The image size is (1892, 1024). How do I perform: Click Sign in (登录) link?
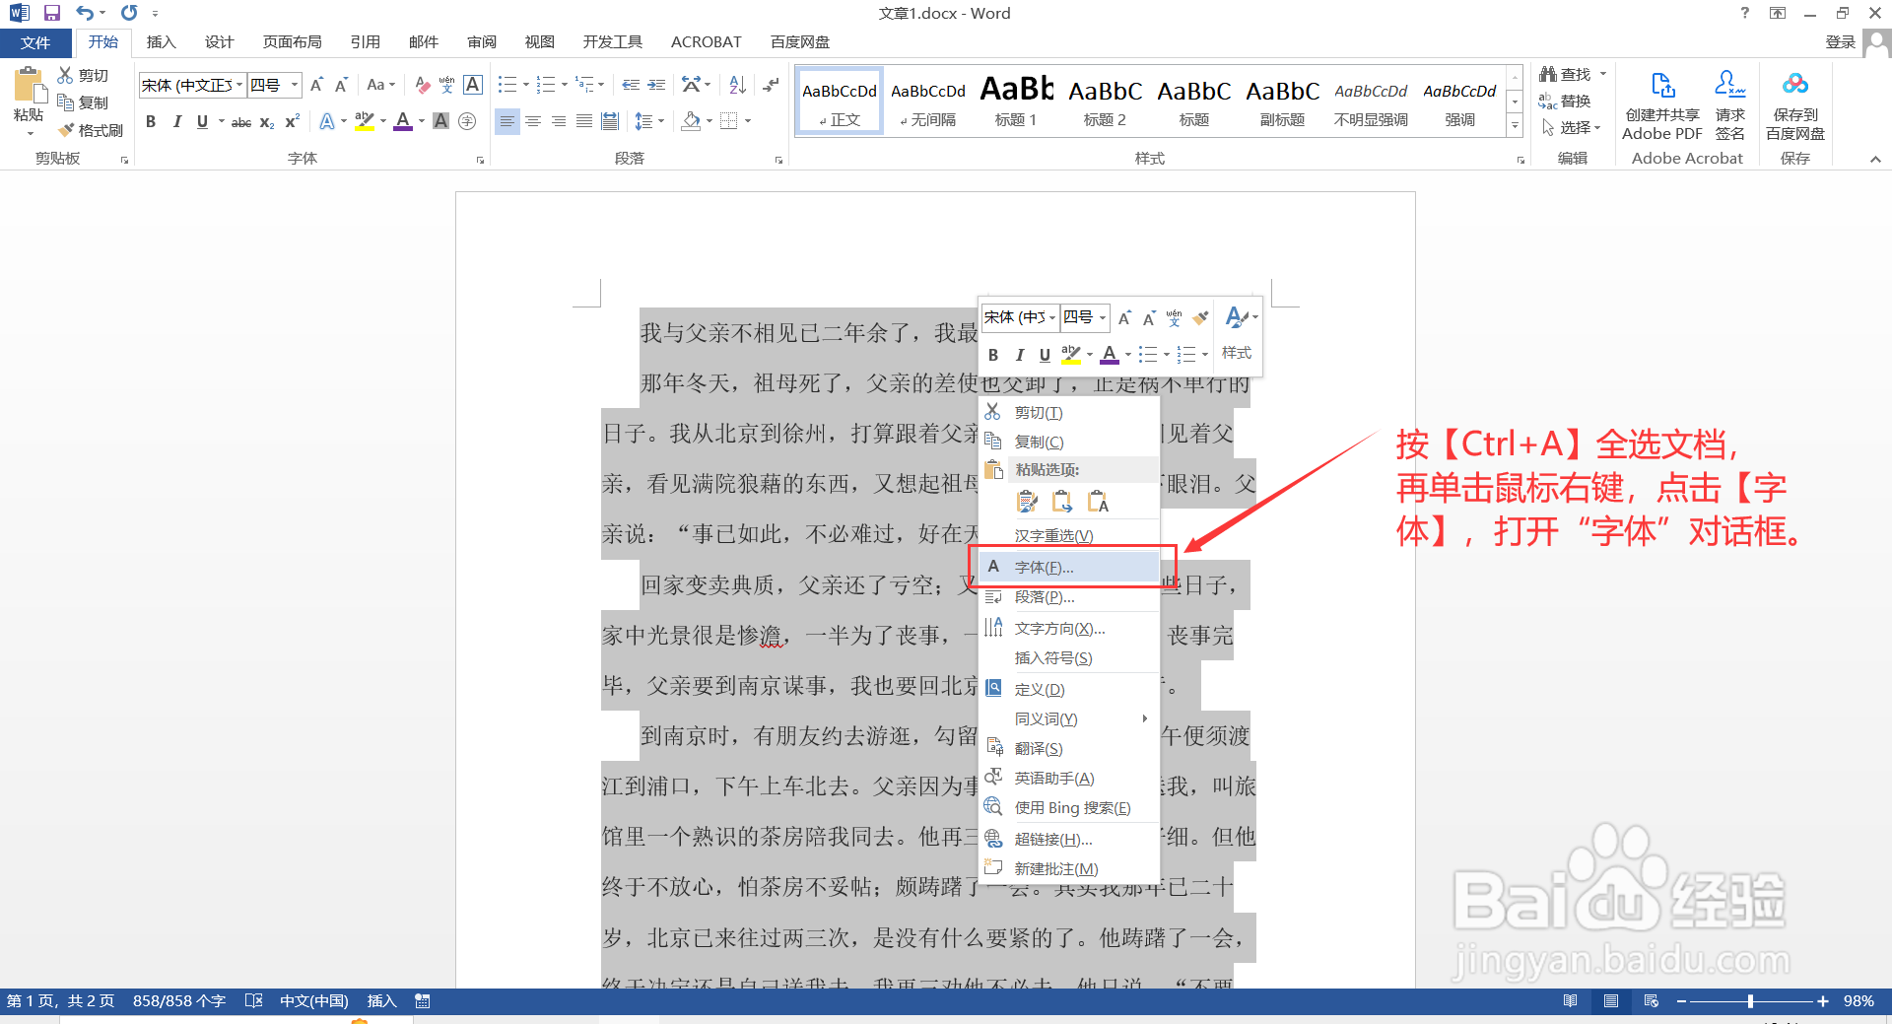(x=1840, y=42)
